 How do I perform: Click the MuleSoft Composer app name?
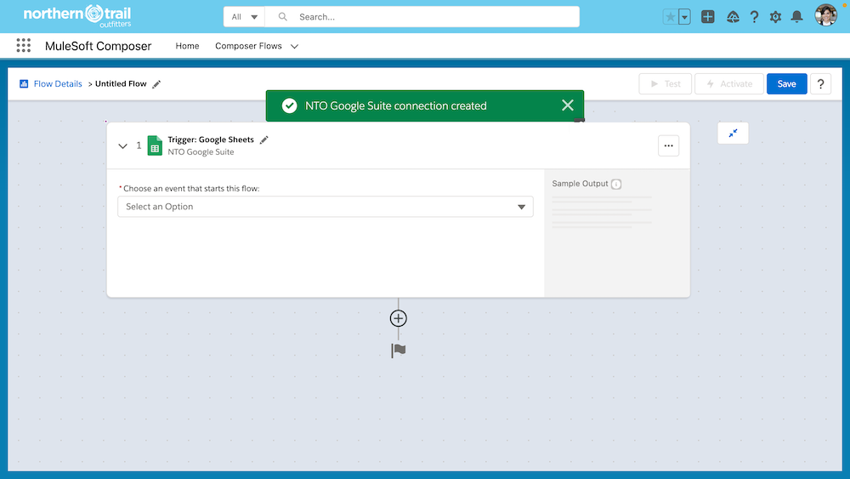coord(98,46)
